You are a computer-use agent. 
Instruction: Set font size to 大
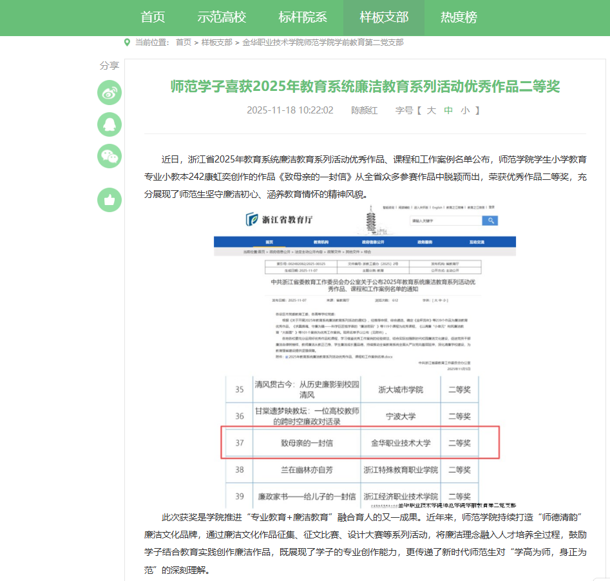click(432, 110)
